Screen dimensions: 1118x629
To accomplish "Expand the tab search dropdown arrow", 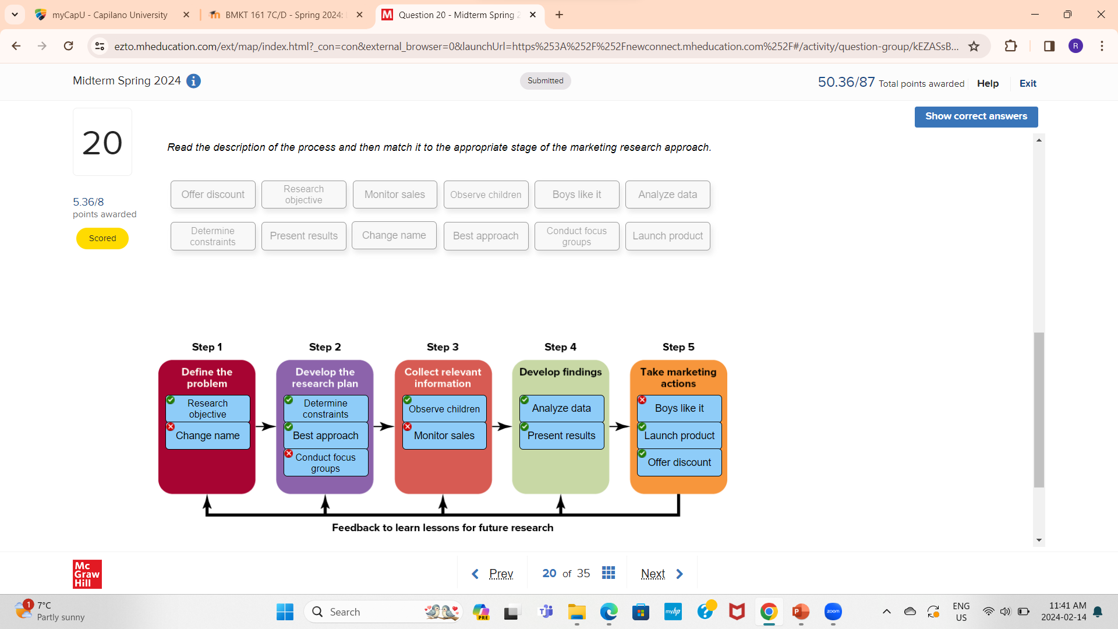I will pyautogui.click(x=15, y=15).
